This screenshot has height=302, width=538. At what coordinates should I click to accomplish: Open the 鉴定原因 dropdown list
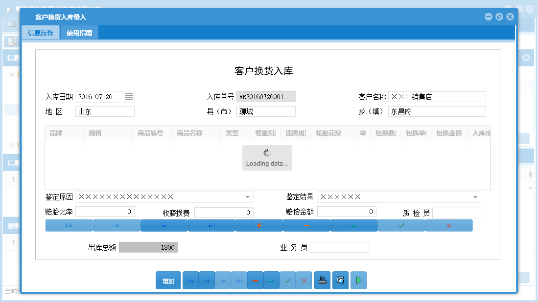click(247, 196)
